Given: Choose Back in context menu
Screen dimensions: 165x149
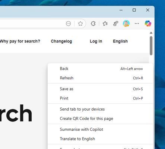Looking at the screenshot, I should [101, 69].
